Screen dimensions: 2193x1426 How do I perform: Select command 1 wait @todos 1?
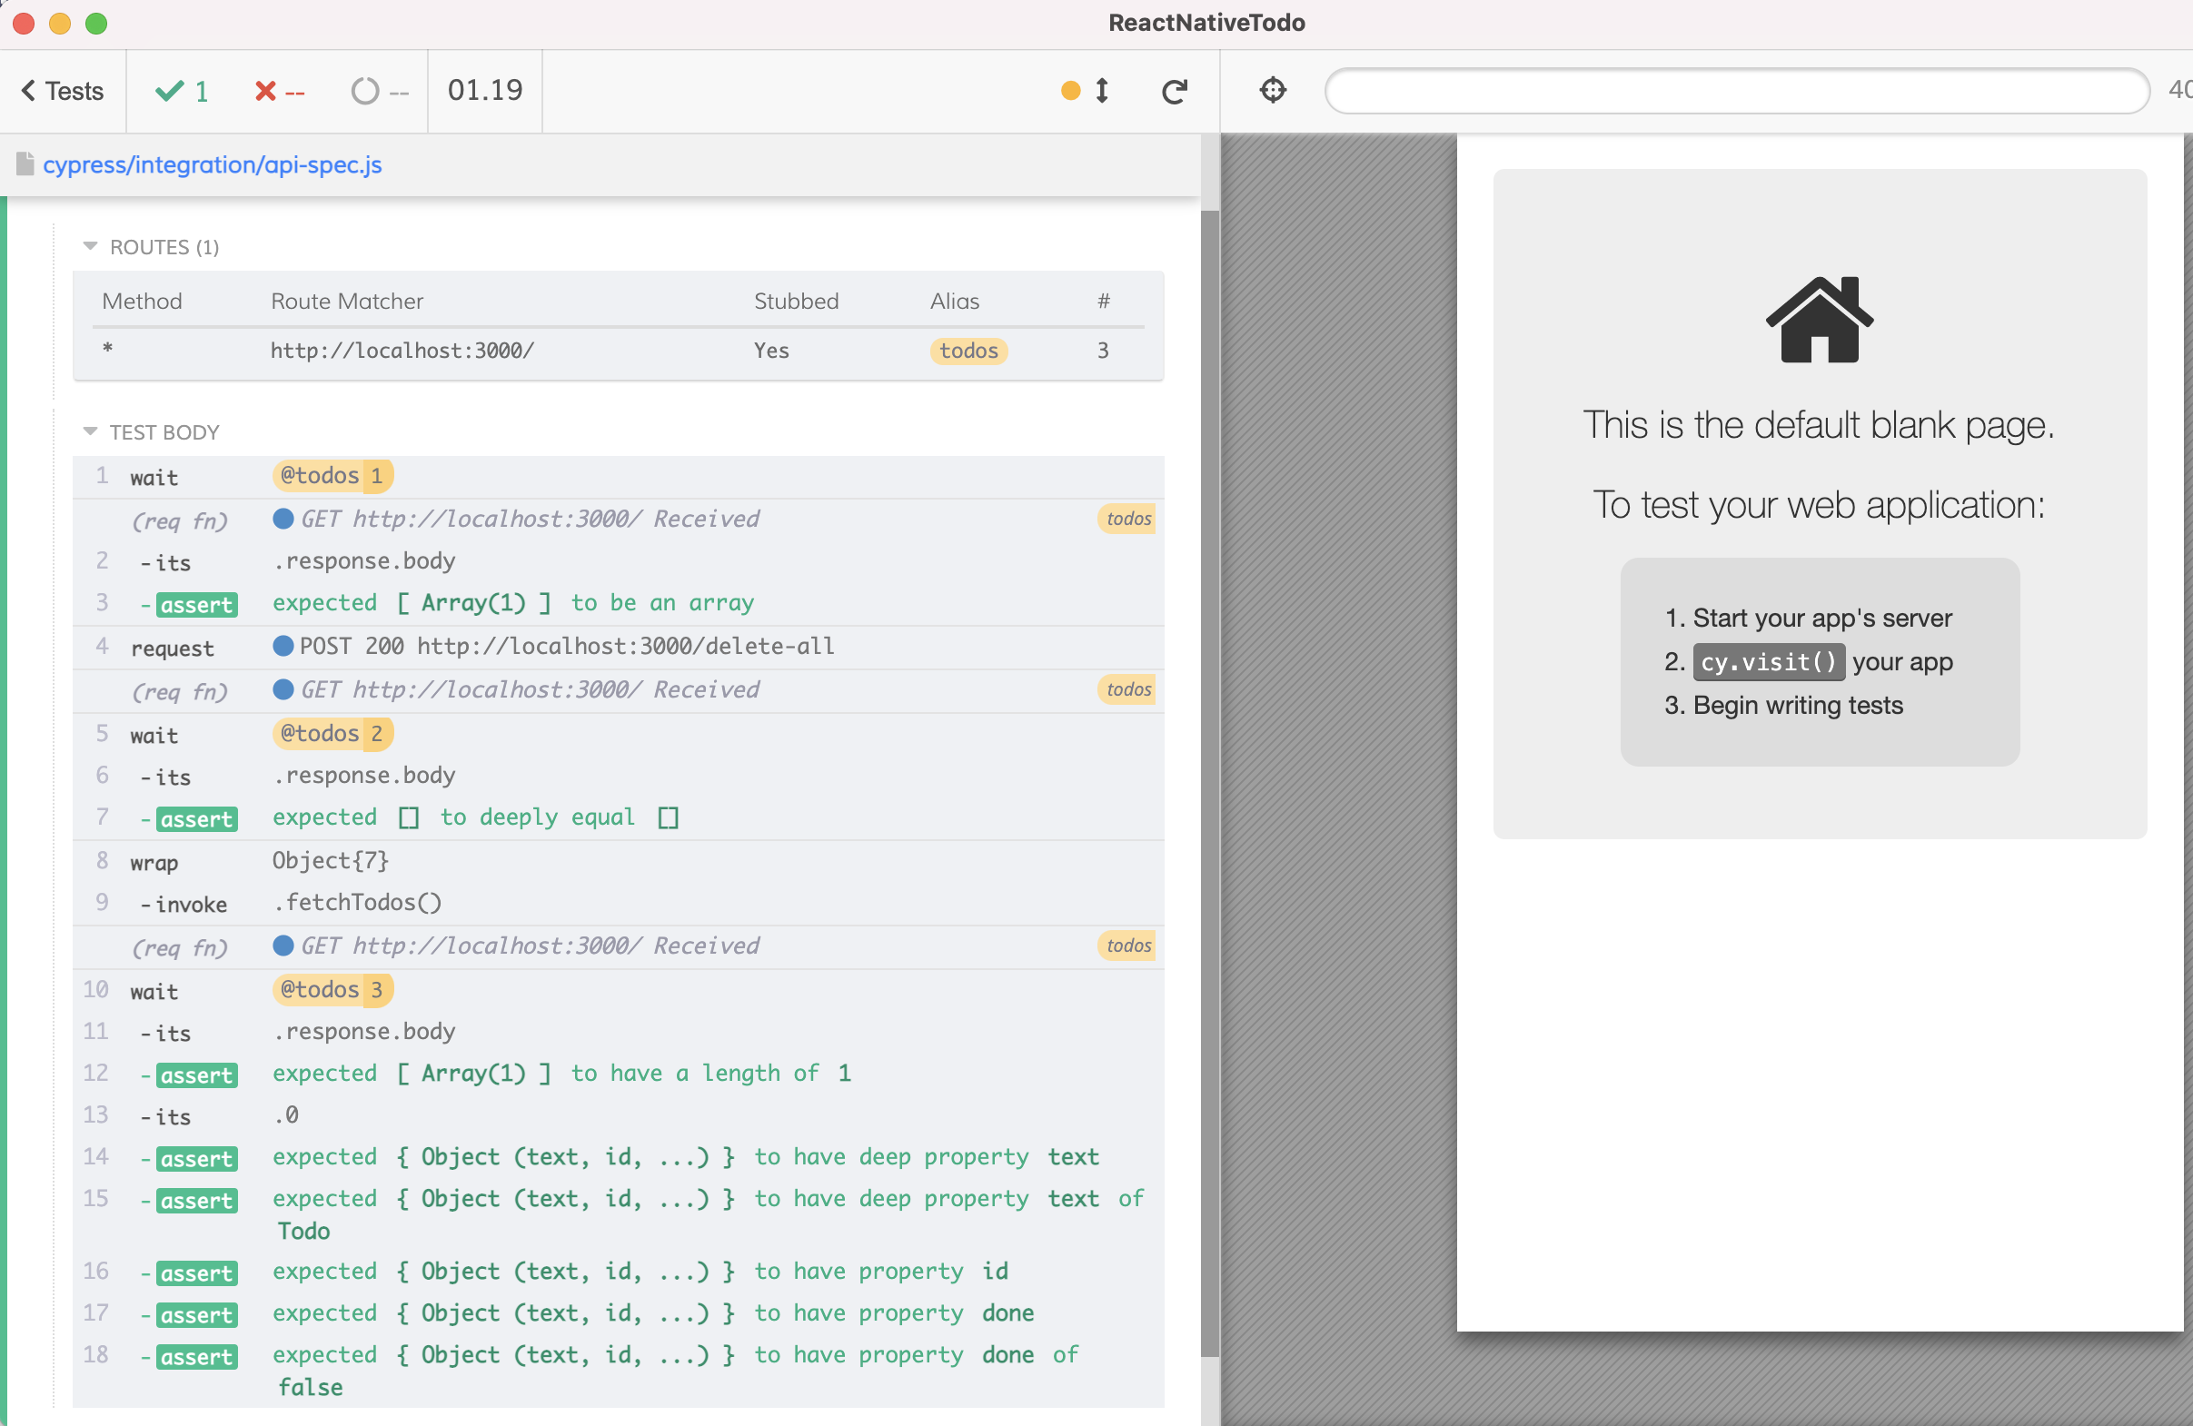[619, 476]
